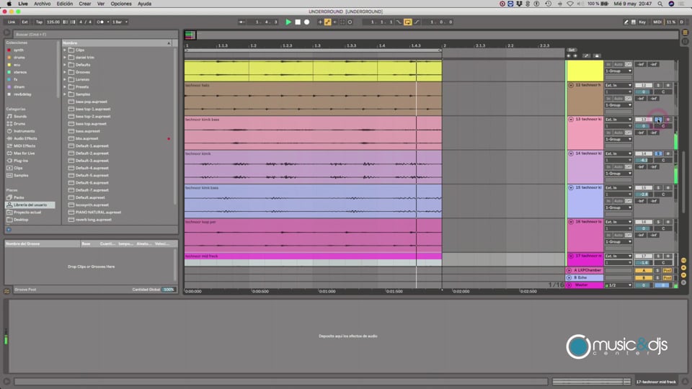The width and height of the screenshot is (692, 389).
Task: Click the Follow button left of position display
Action: point(242,22)
